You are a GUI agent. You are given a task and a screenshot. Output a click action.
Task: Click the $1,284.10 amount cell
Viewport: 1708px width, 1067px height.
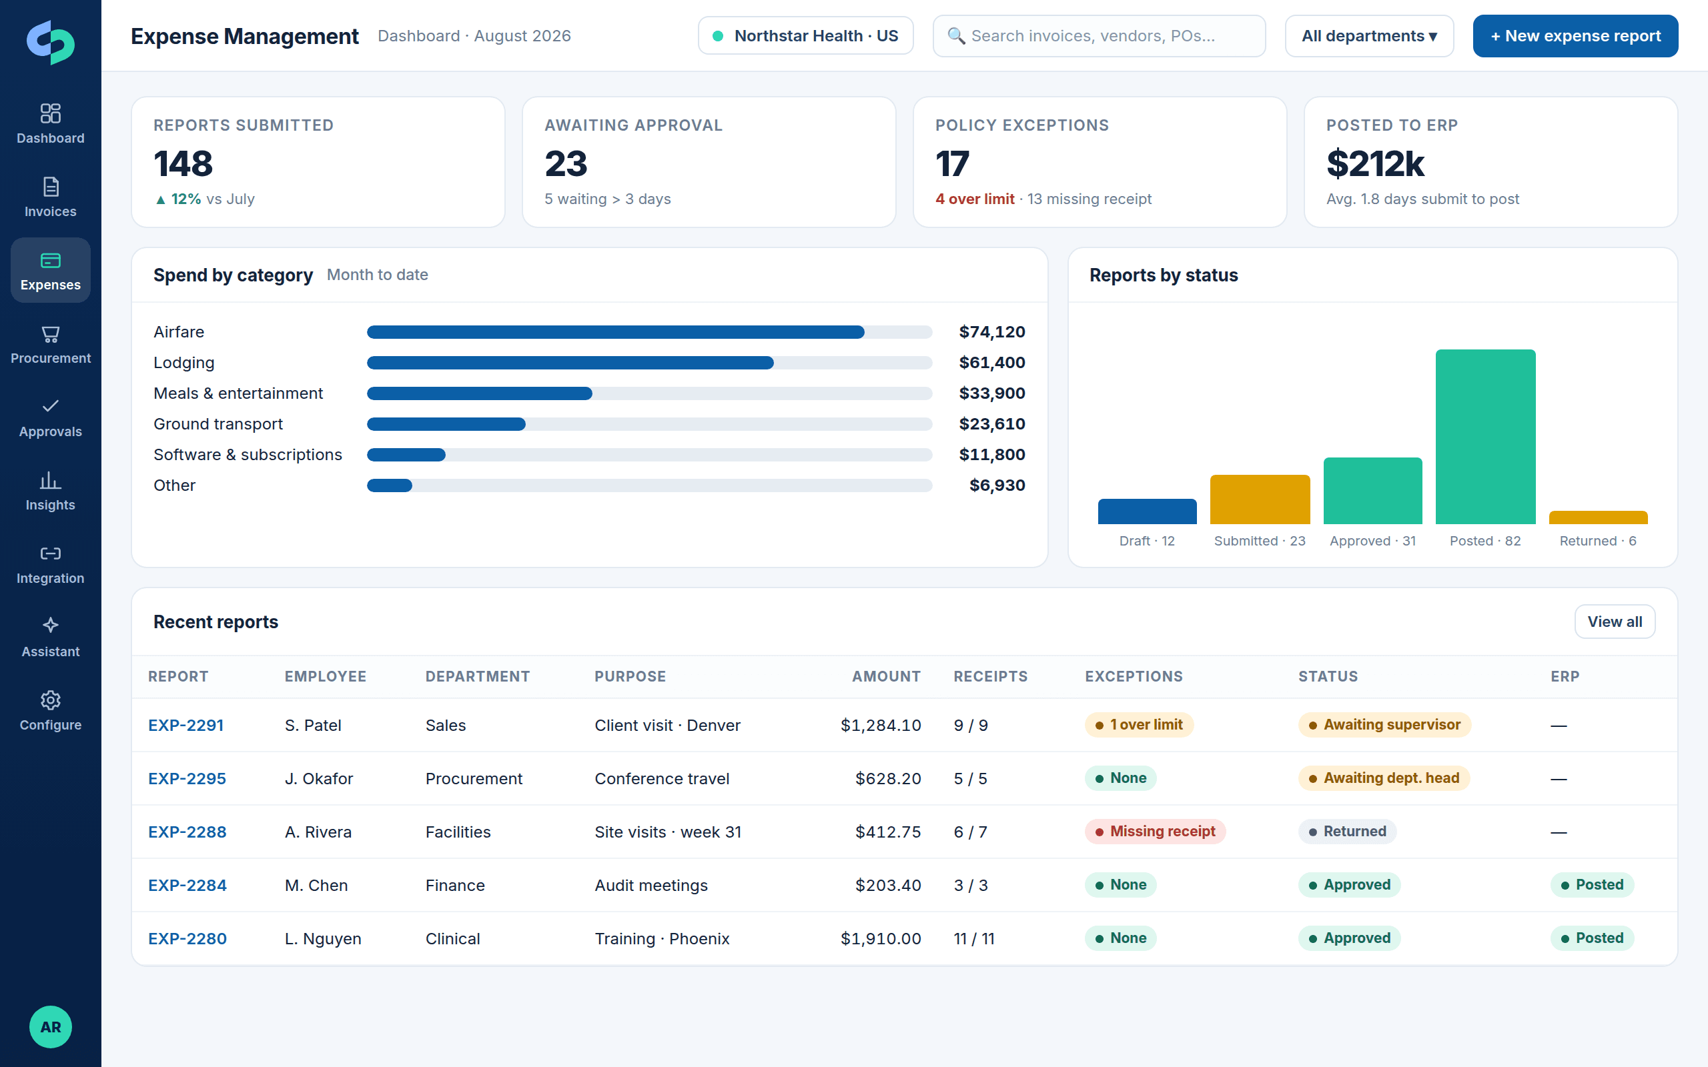pyautogui.click(x=880, y=725)
